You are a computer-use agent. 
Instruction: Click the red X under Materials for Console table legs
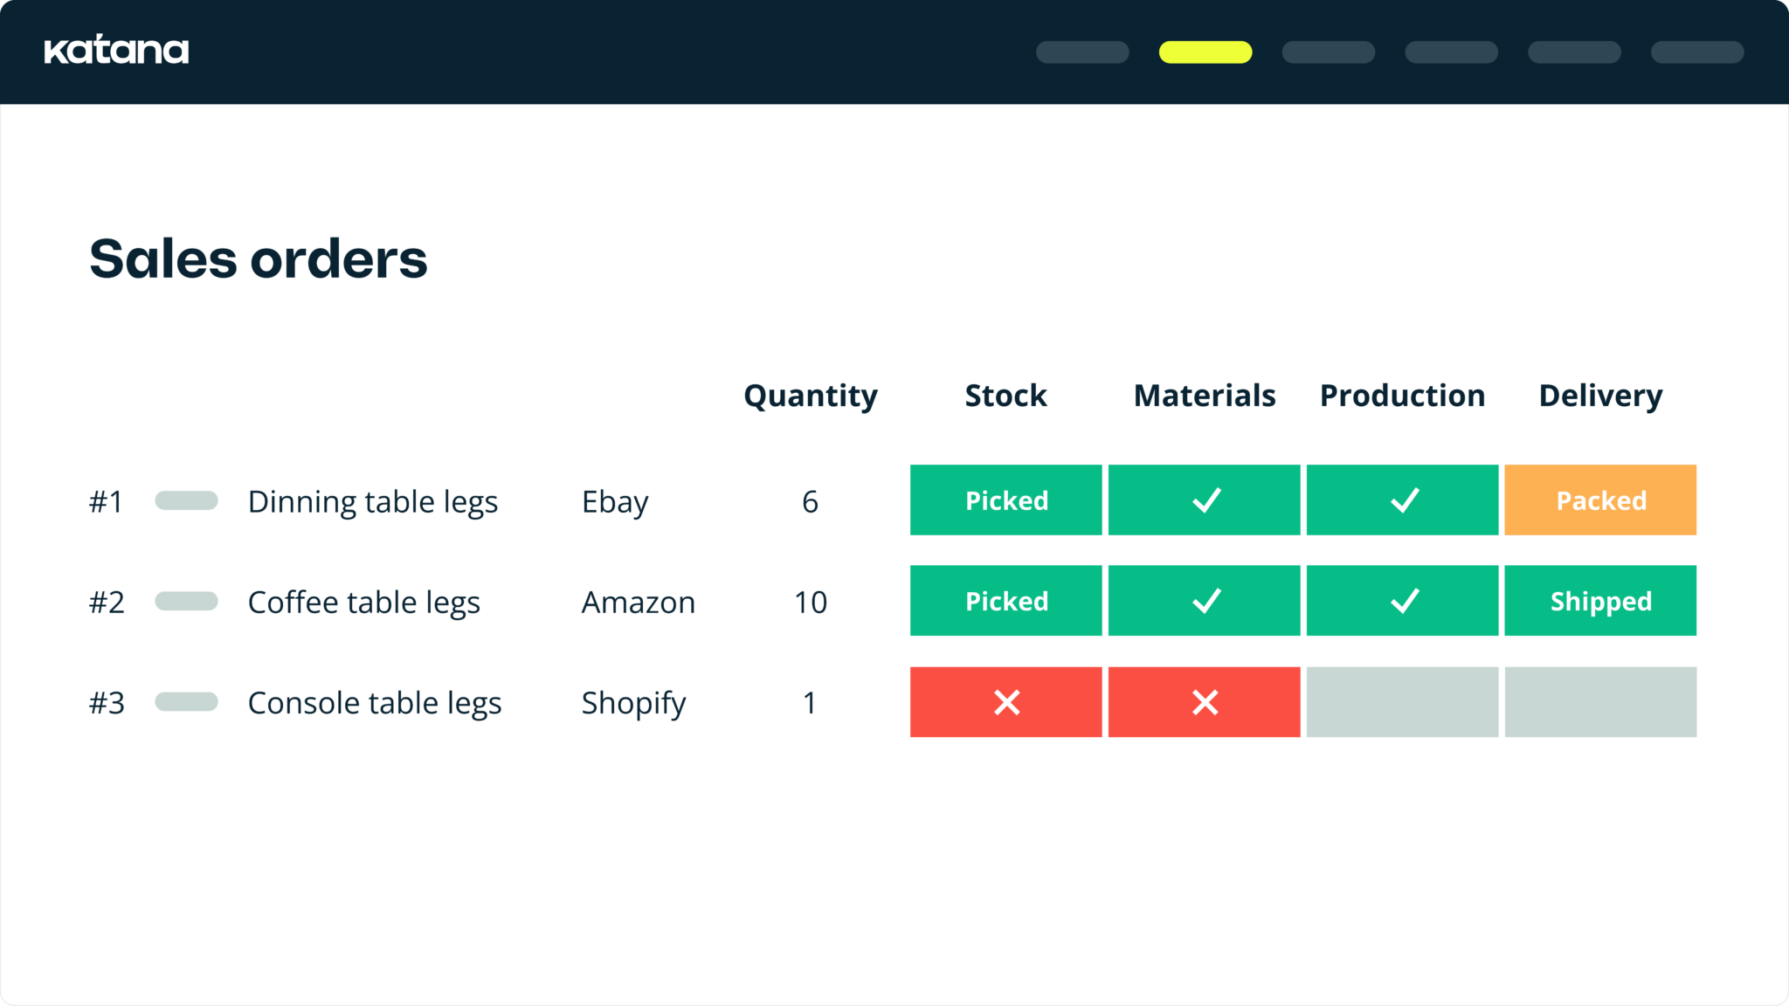click(1204, 702)
